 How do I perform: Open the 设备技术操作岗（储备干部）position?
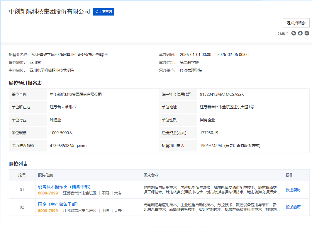click(64, 187)
